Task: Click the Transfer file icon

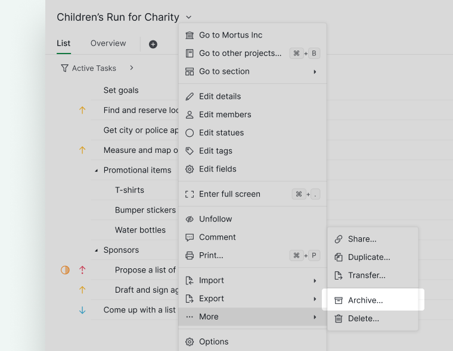Action: point(339,275)
